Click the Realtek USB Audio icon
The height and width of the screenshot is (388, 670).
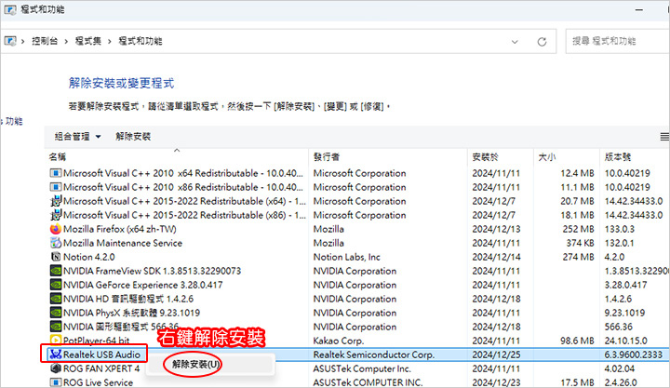56,355
